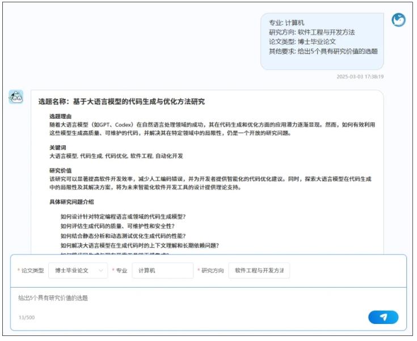Click the 论文类型 field label
The image size is (417, 341).
pos(32,271)
